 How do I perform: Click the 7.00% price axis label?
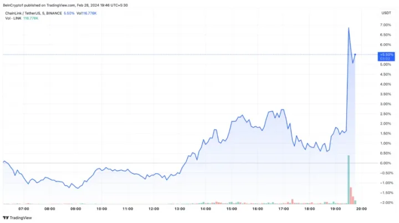point(386,25)
